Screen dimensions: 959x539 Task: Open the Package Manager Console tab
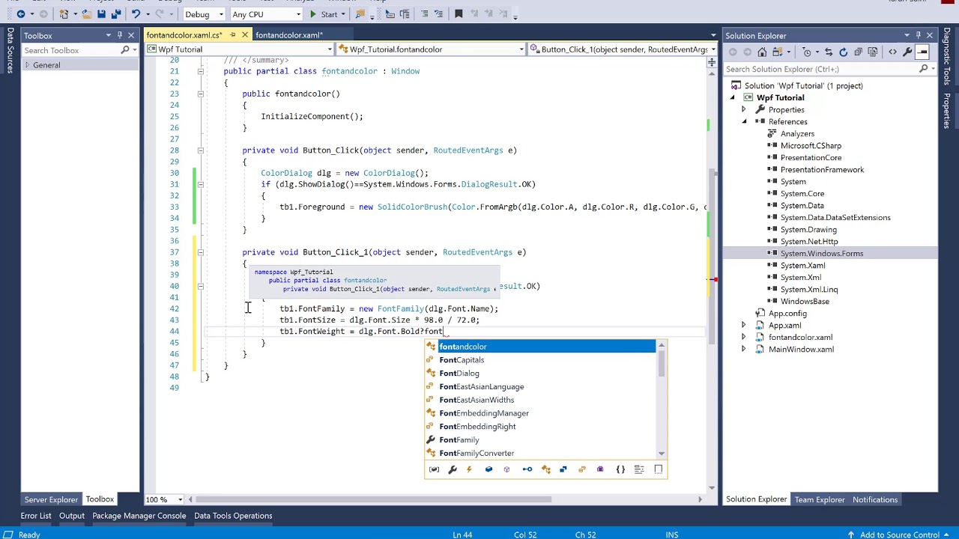(x=139, y=516)
